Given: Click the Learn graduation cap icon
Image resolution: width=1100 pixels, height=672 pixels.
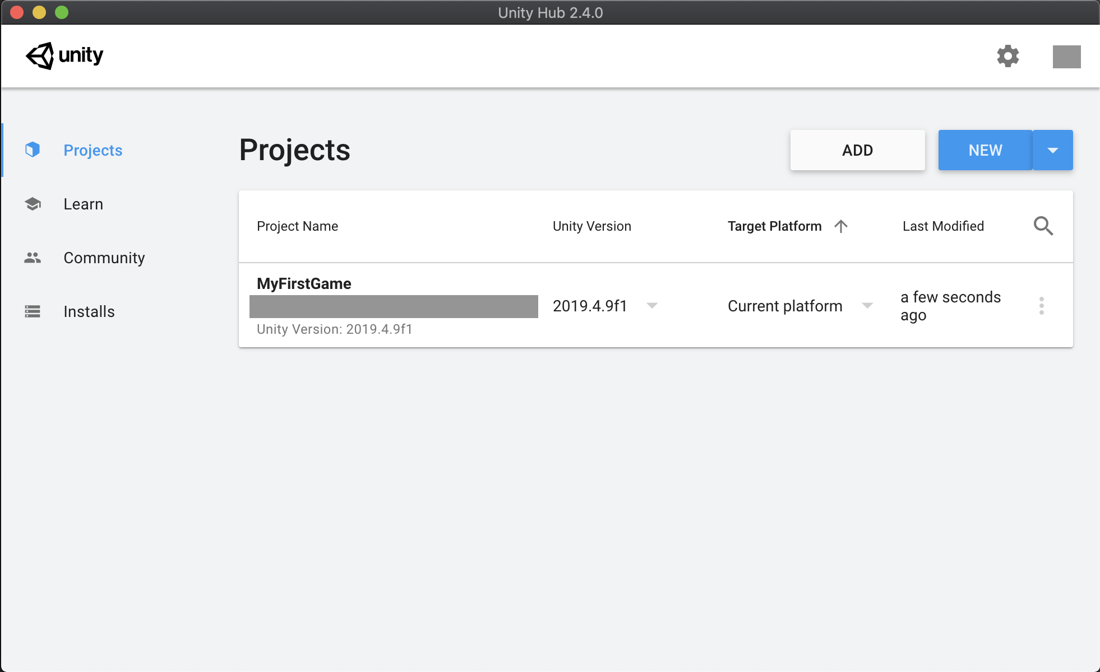Looking at the screenshot, I should click(x=33, y=204).
